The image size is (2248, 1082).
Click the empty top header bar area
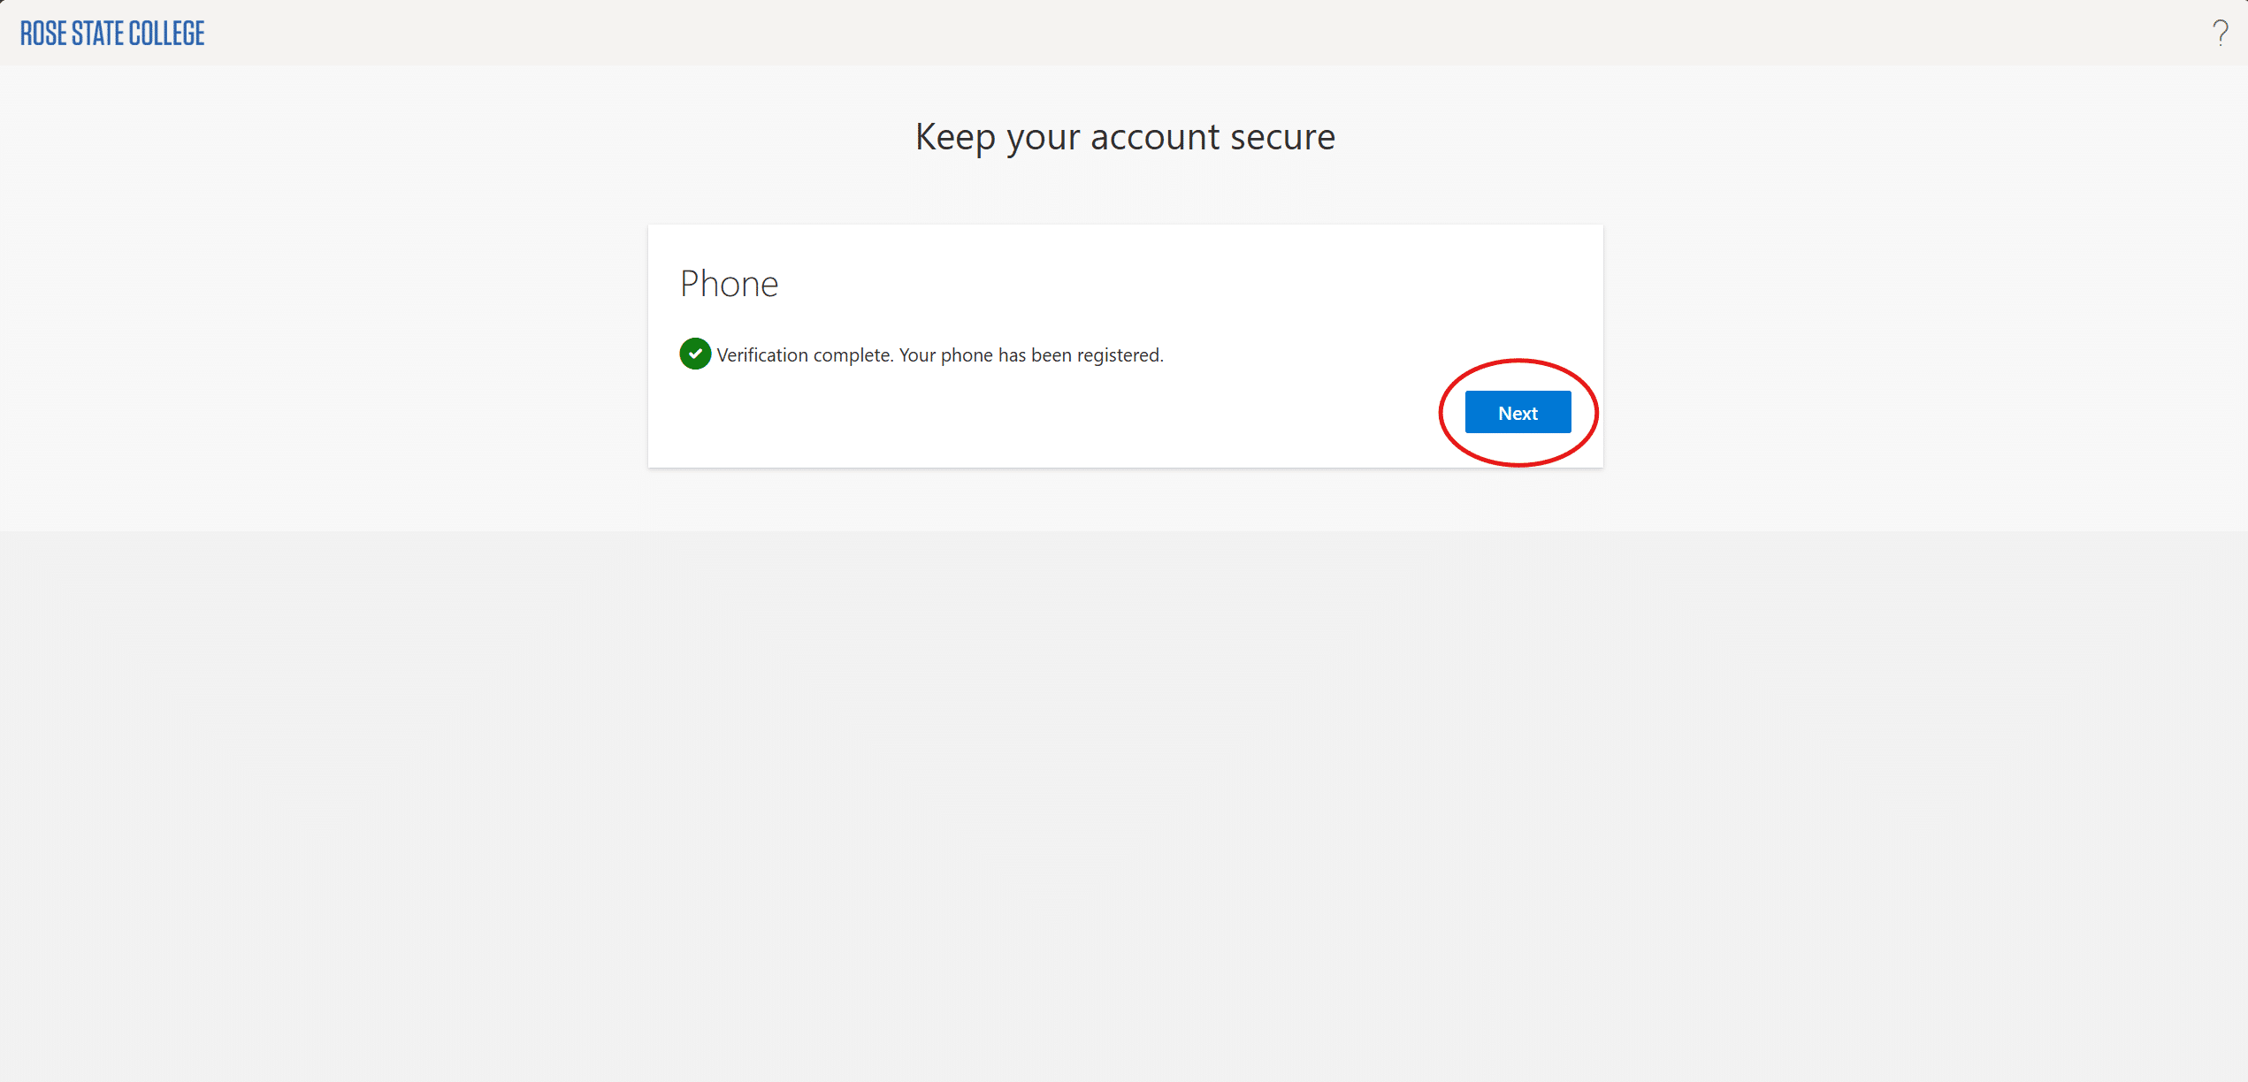click(x=1150, y=32)
